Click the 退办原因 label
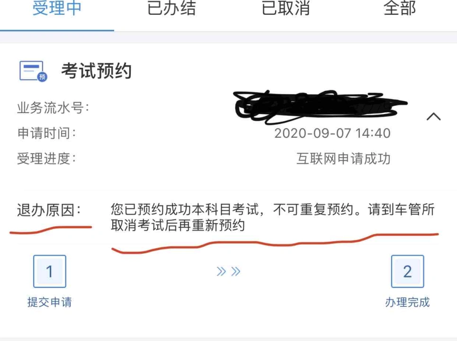457x341 pixels. [x=49, y=210]
